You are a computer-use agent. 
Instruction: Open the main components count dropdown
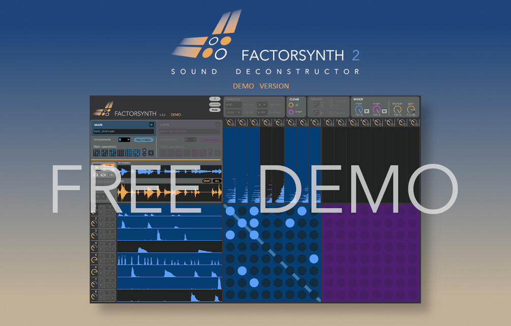tap(124, 139)
